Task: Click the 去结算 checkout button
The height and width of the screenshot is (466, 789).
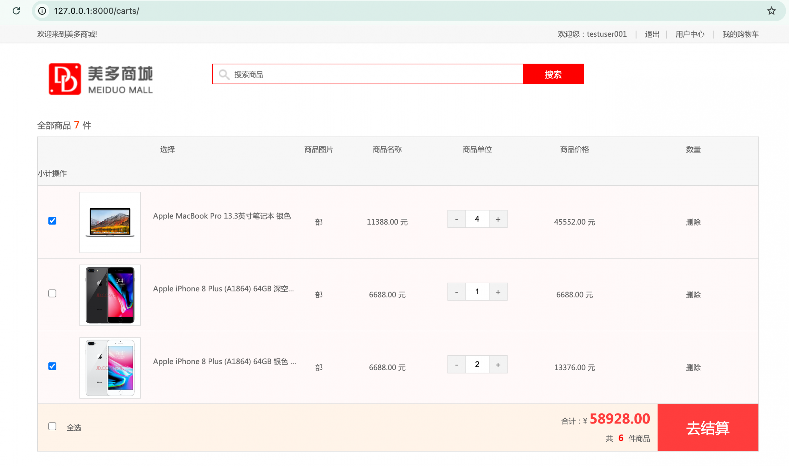Action: point(708,428)
